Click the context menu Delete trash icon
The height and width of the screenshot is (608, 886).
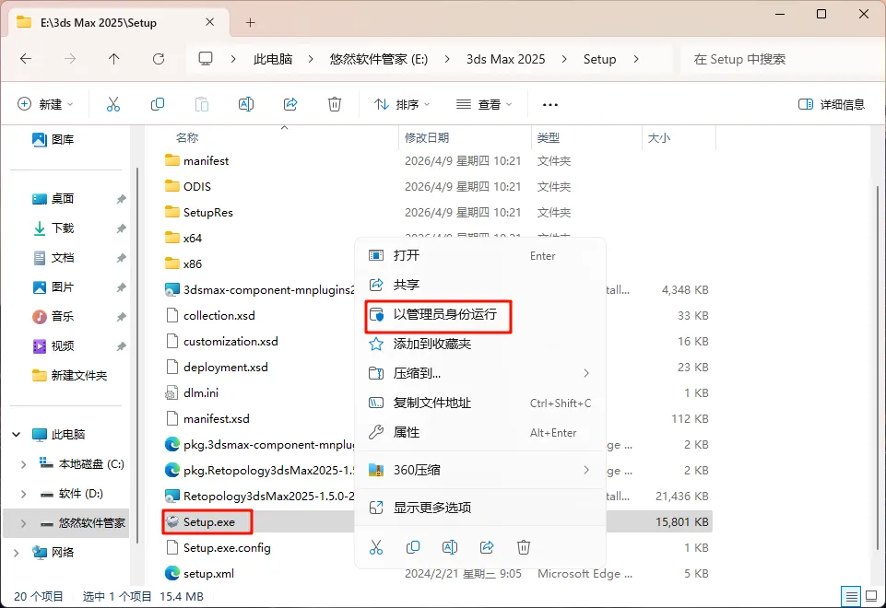(x=524, y=547)
